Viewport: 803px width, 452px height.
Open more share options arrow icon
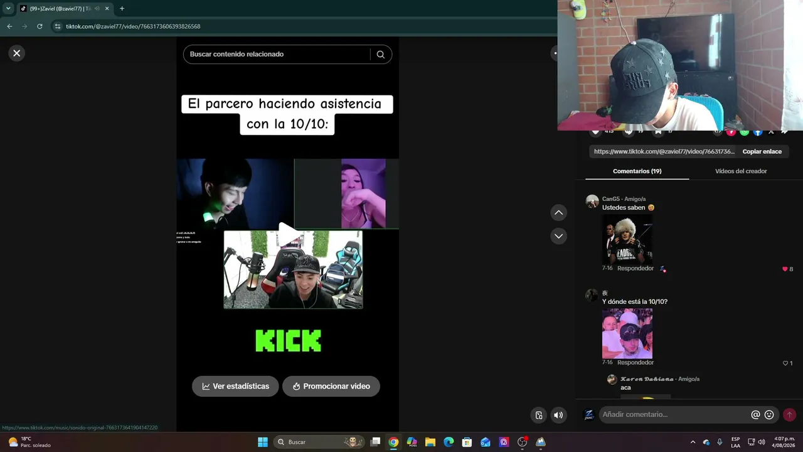tap(784, 132)
